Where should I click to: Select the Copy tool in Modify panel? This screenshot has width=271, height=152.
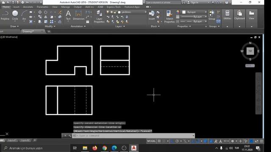[40, 17]
